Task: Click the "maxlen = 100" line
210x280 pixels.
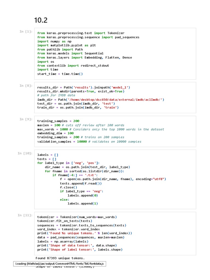Action: 81,125
